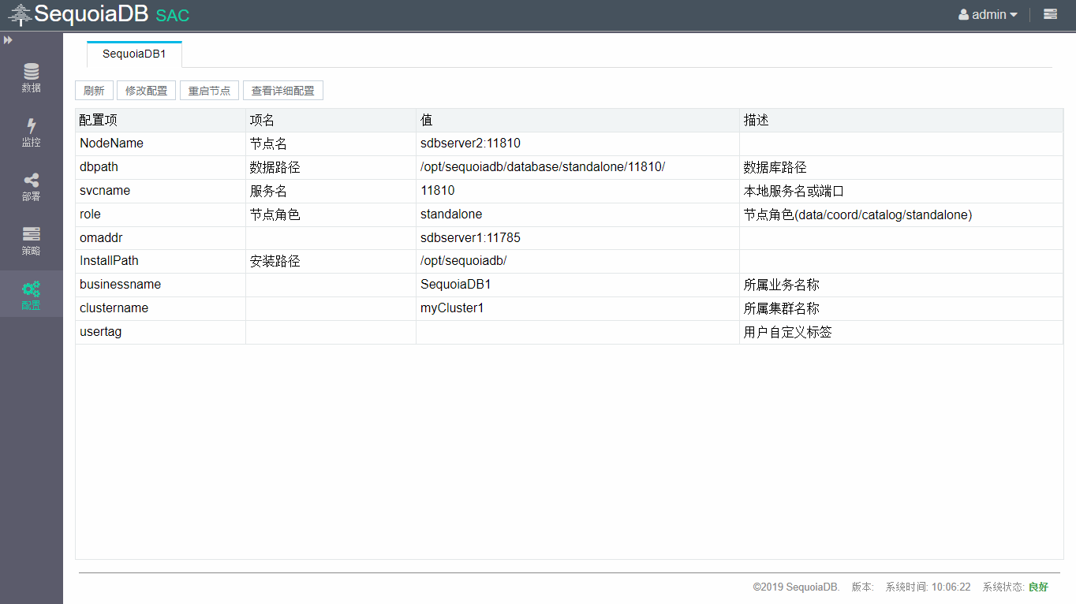The width and height of the screenshot is (1076, 604).
Task: Click value sdbserver2:11810
Action: (470, 144)
